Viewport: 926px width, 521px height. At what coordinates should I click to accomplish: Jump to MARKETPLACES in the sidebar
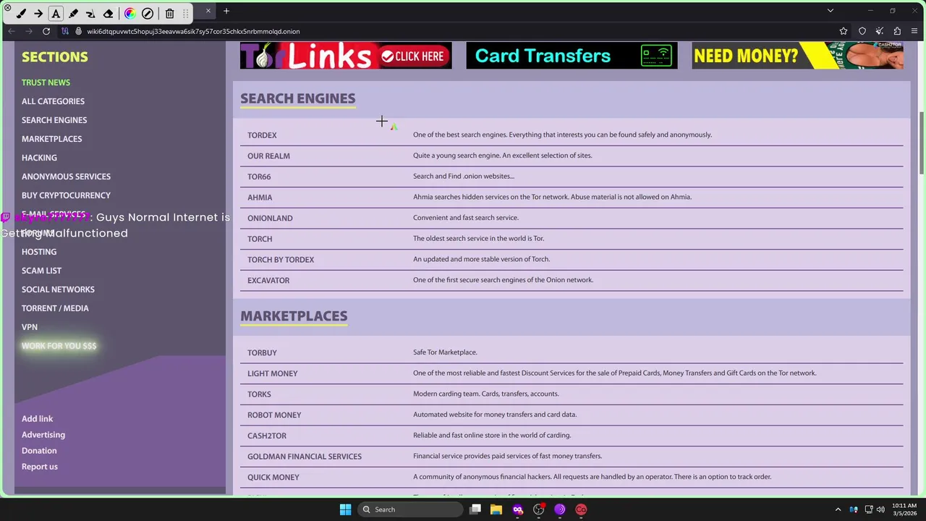[51, 139]
